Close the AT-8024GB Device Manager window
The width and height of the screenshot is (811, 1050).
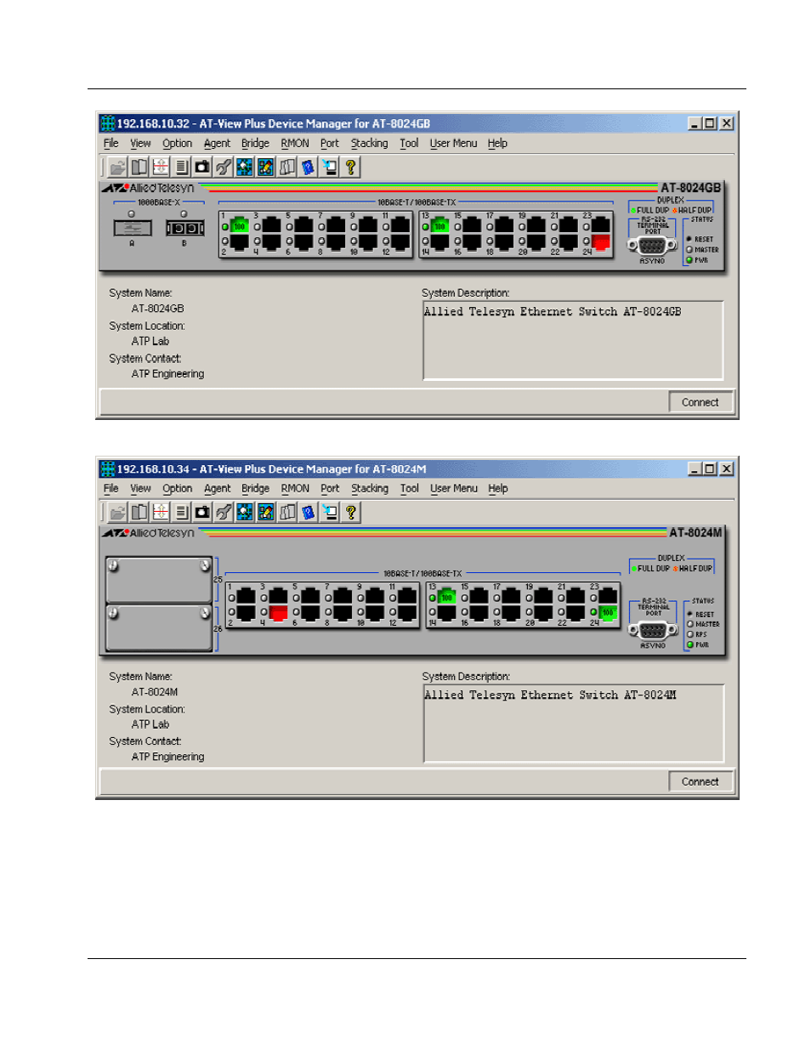click(x=727, y=123)
